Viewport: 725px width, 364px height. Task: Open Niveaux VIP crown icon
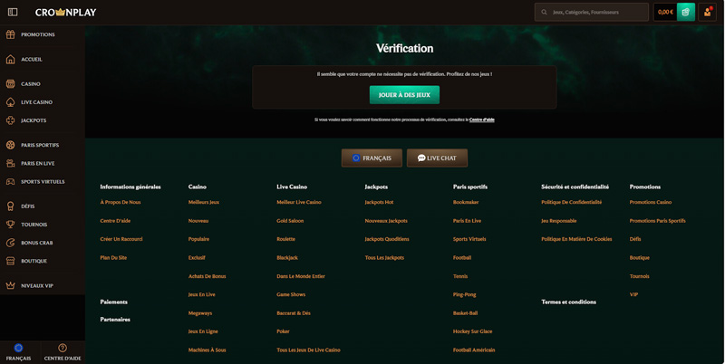click(10, 285)
